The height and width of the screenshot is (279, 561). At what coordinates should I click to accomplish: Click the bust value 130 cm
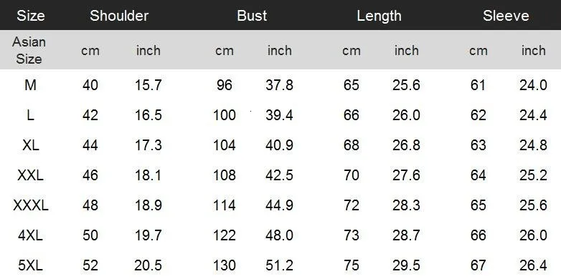(225, 265)
